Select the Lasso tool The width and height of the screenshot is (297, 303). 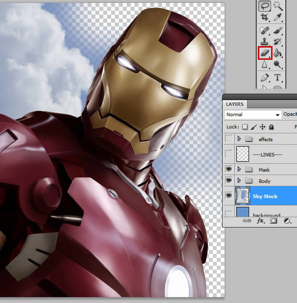tap(265, 6)
